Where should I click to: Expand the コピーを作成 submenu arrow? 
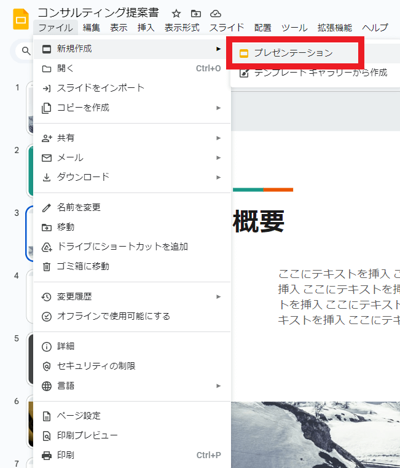point(219,108)
